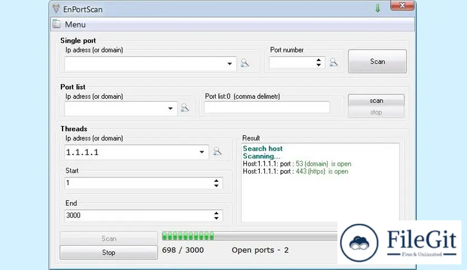Image resolution: width=467 pixels, height=270 pixels.
Task: Click magnifier icon beside Threads IP address 1.1.1.1
Action: pos(217,151)
